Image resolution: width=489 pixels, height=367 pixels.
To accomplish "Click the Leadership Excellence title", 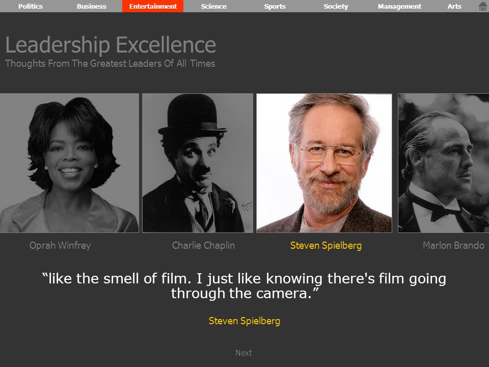I will (x=111, y=45).
